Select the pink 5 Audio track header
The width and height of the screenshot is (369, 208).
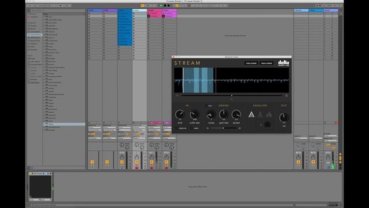click(155, 10)
